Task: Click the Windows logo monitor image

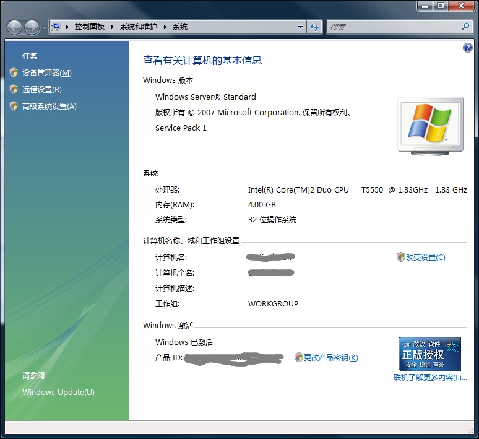Action: (431, 126)
